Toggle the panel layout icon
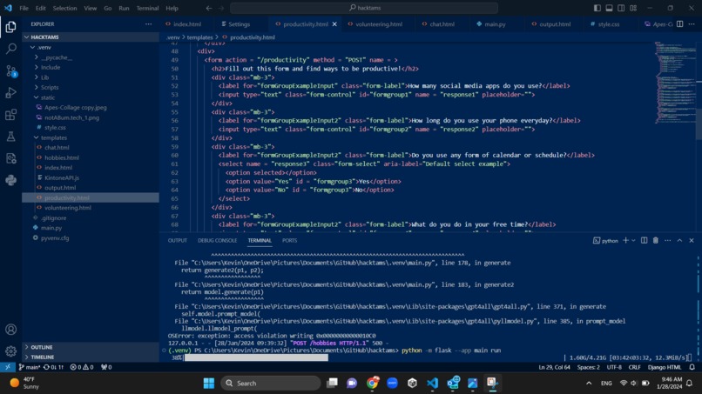 tap(610, 8)
